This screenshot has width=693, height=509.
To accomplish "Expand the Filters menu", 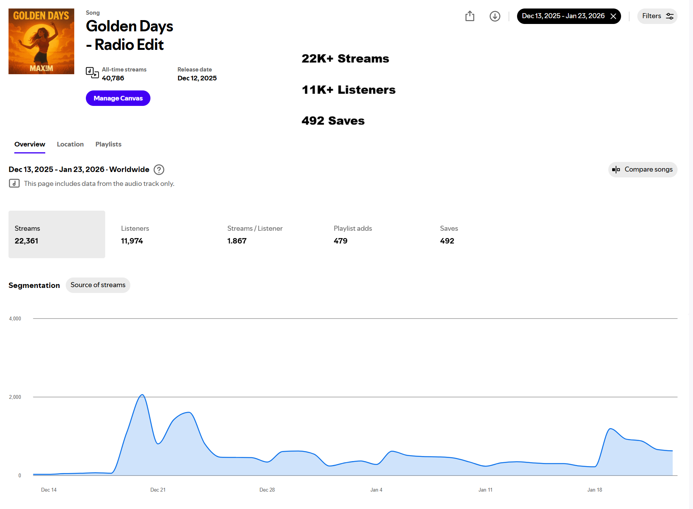I will click(x=657, y=16).
